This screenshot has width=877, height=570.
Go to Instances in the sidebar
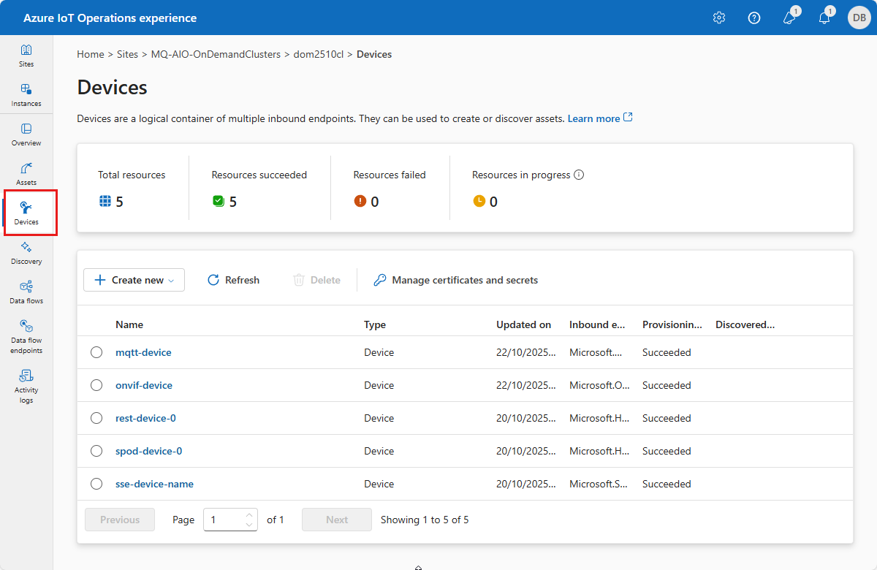click(x=26, y=95)
